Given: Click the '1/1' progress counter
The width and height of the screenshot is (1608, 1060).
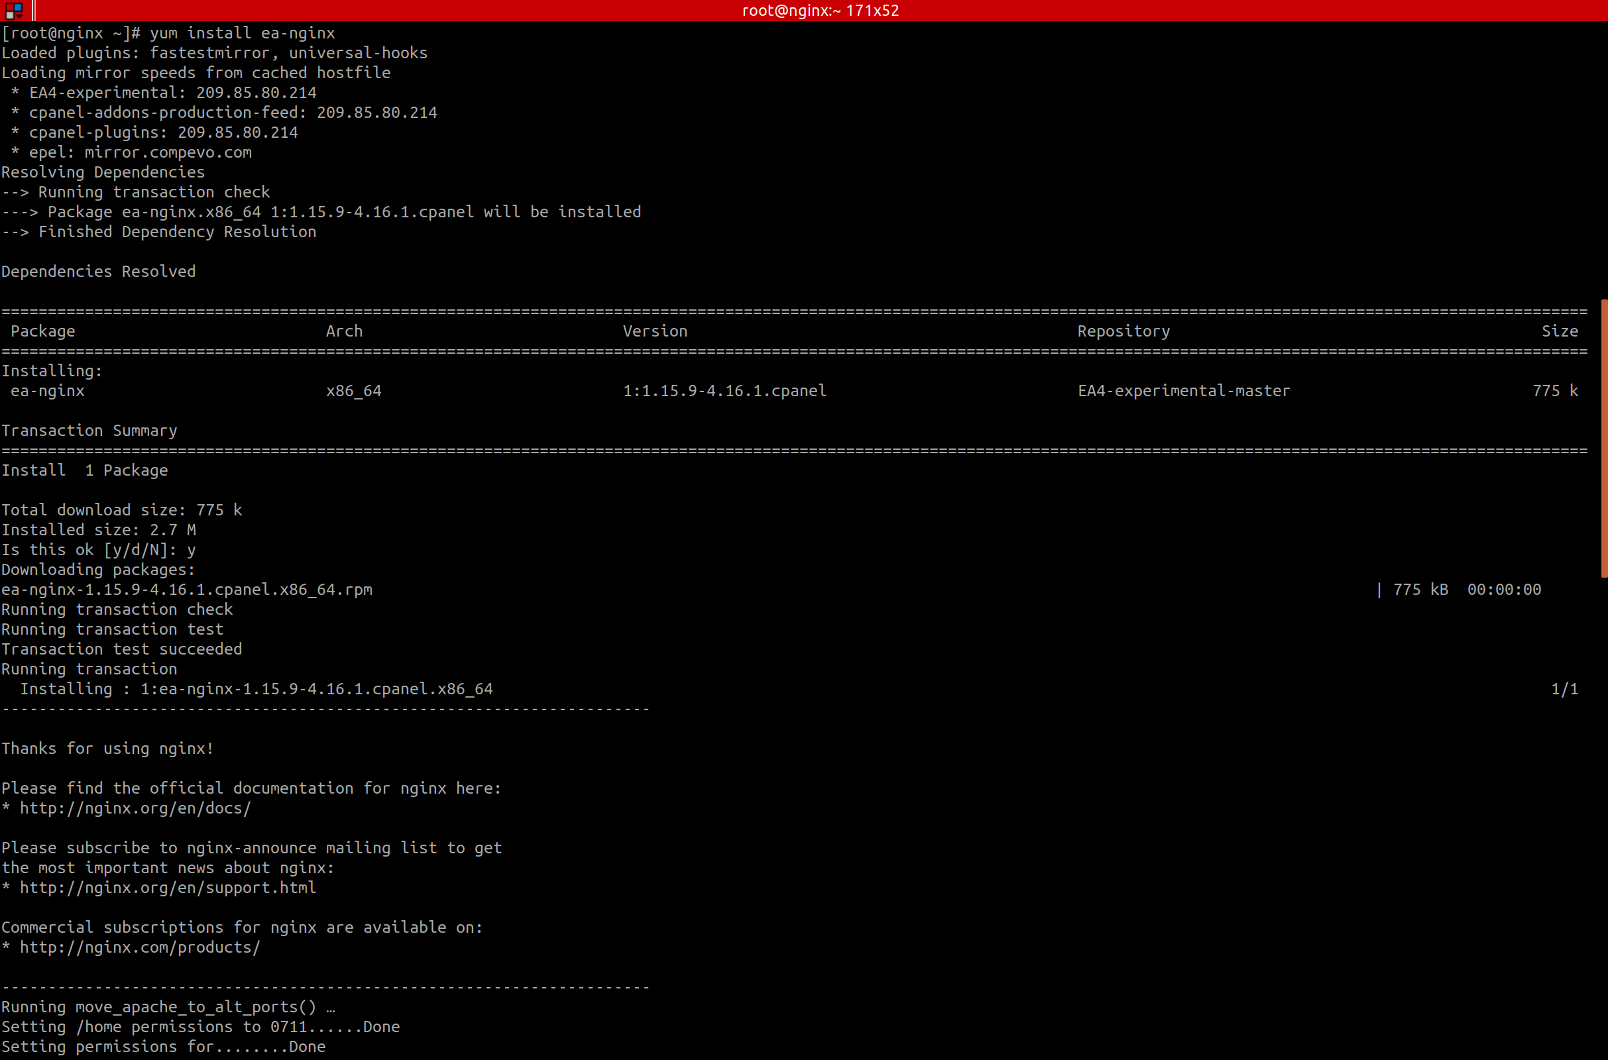Looking at the screenshot, I should 1565,689.
